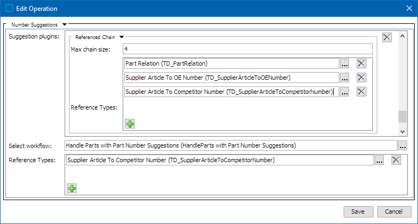The width and height of the screenshot is (418, 224).
Task: Click the Edit Operation window icon
Action: tap(9, 8)
